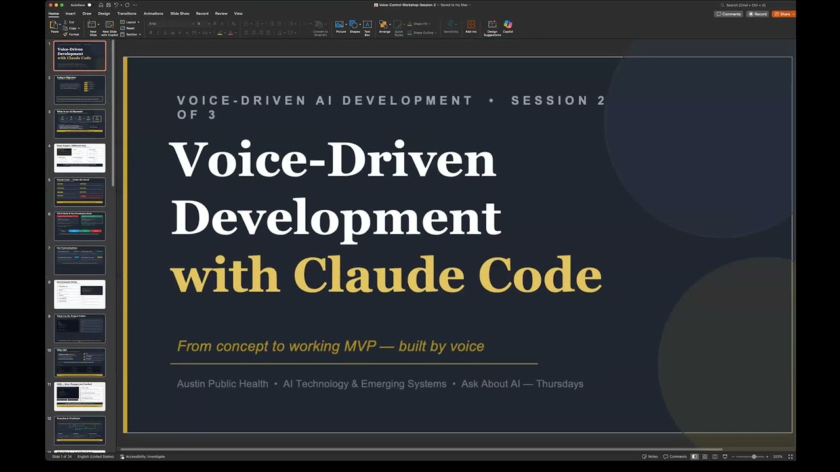Screen dimensions: 840x472
Task: Open the Shape Outline dropdown
Action: [x=421, y=33]
